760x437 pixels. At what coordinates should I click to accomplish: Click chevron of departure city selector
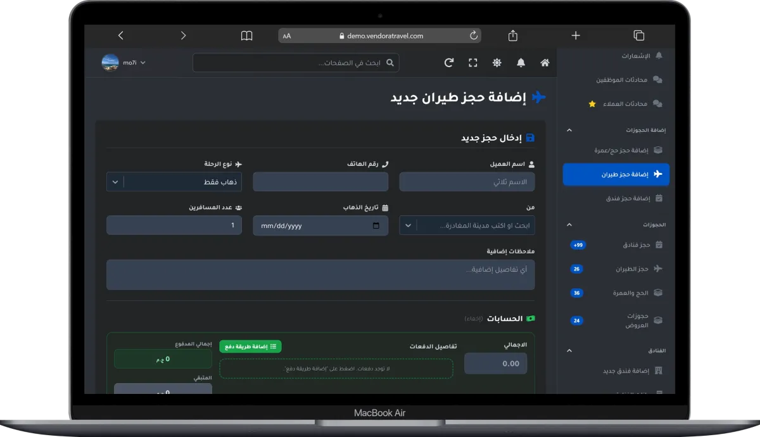[x=408, y=225]
